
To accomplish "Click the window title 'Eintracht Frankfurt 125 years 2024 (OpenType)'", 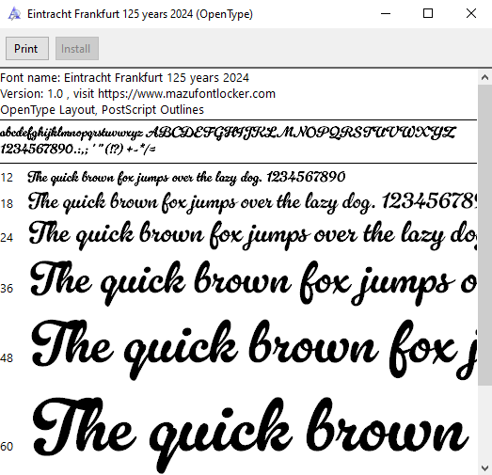I will click(140, 14).
